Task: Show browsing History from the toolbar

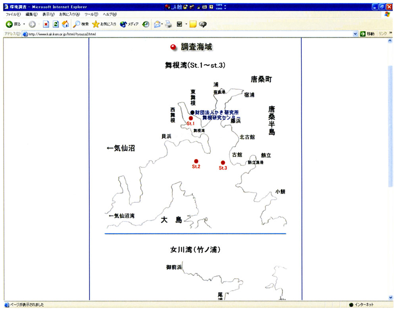Action: pos(146,24)
